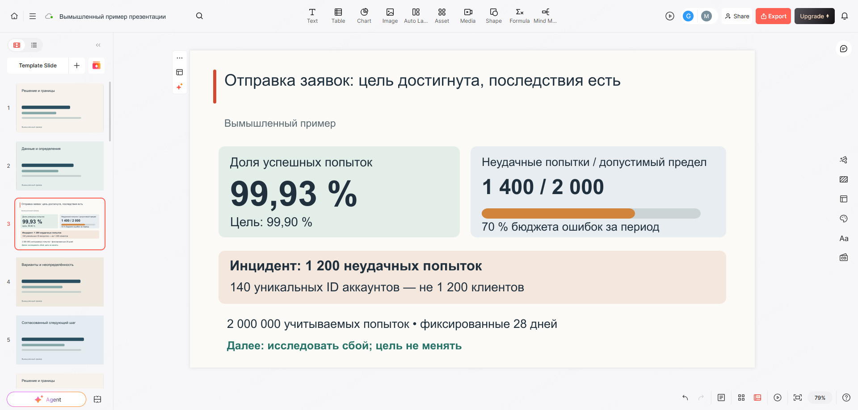Open the theme palette in the right sidebar
This screenshot has width=858, height=410.
click(844, 219)
